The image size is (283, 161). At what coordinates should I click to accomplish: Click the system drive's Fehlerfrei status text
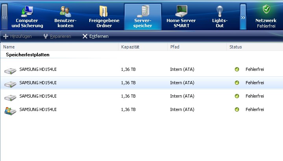pyautogui.click(x=255, y=109)
